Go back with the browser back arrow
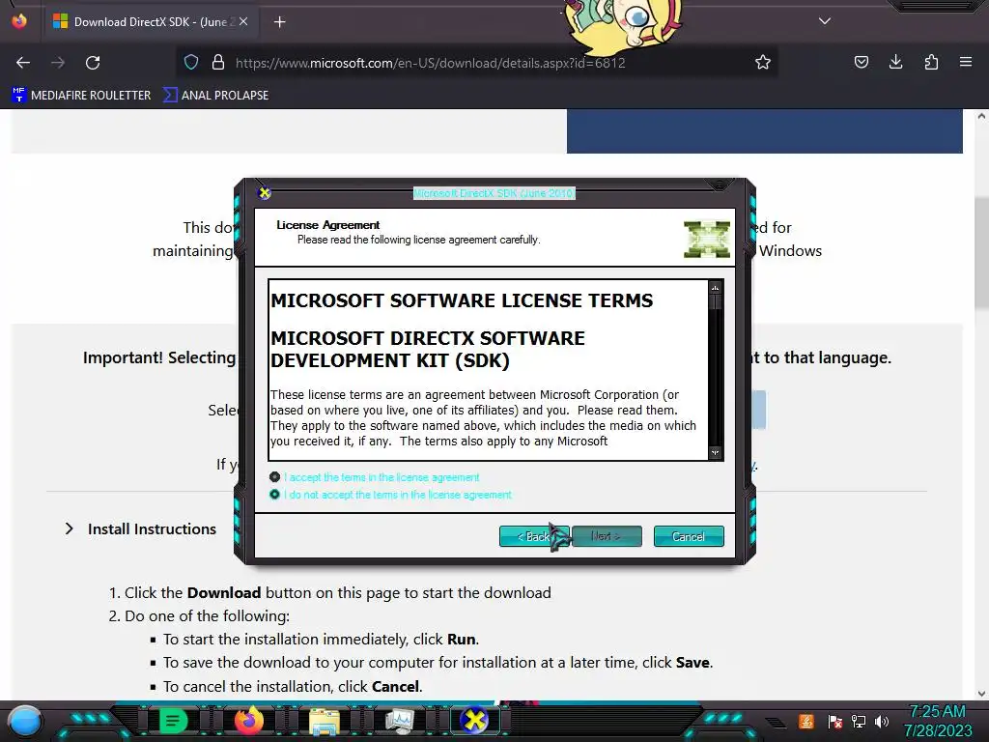This screenshot has height=742, width=989. pos(23,63)
